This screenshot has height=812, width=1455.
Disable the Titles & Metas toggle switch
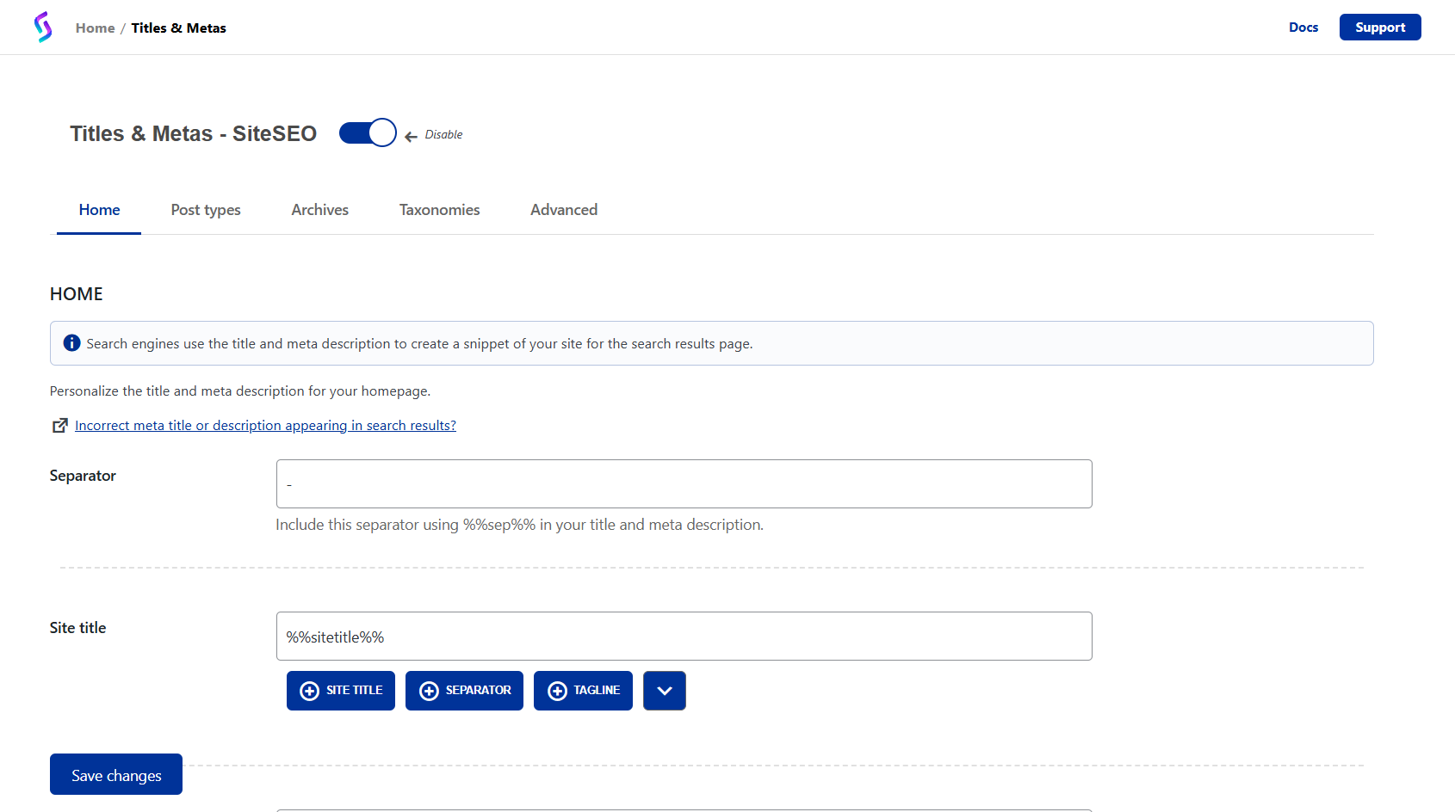tap(368, 133)
